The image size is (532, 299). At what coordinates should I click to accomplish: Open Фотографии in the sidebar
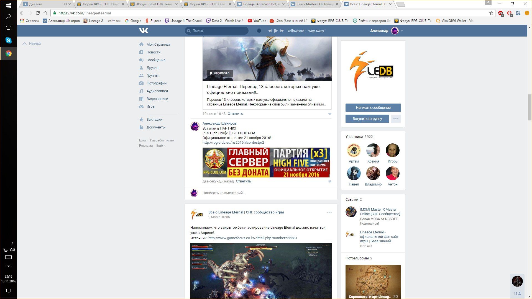[157, 83]
